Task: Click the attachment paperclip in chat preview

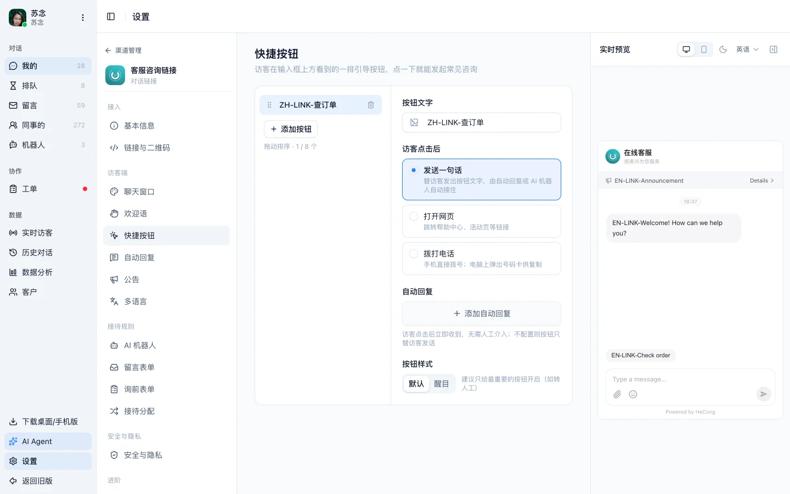Action: [617, 394]
